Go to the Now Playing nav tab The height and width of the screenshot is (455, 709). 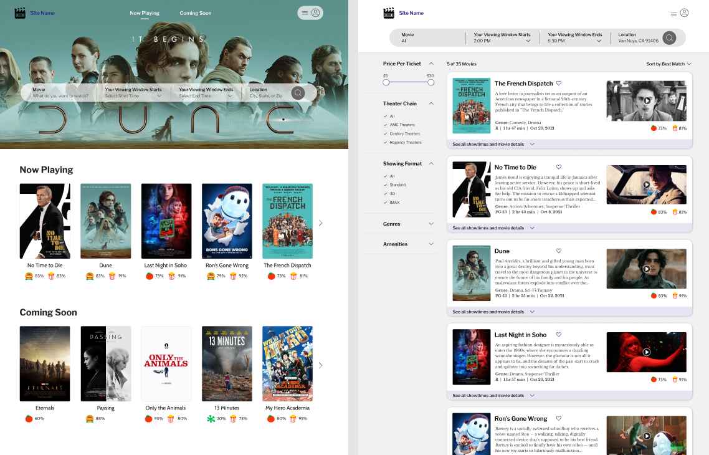pyautogui.click(x=145, y=13)
